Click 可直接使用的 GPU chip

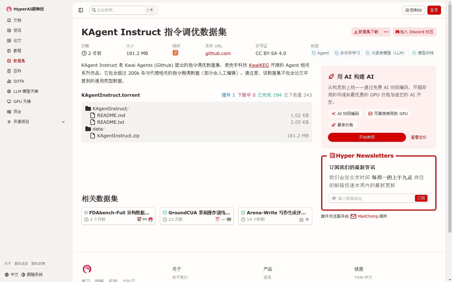[388, 114]
